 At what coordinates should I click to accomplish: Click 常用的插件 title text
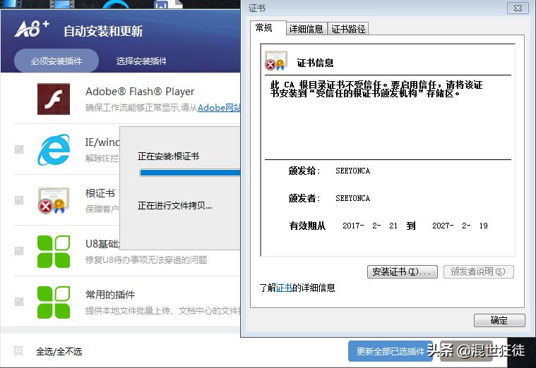tap(110, 295)
